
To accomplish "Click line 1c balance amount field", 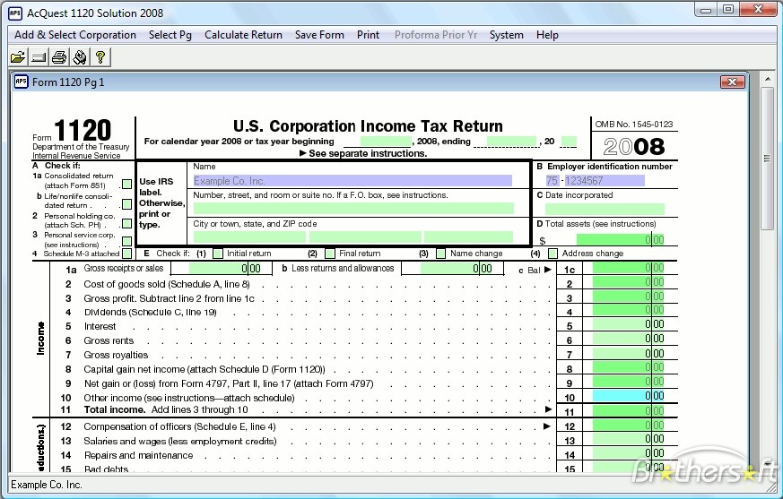I will click(629, 268).
